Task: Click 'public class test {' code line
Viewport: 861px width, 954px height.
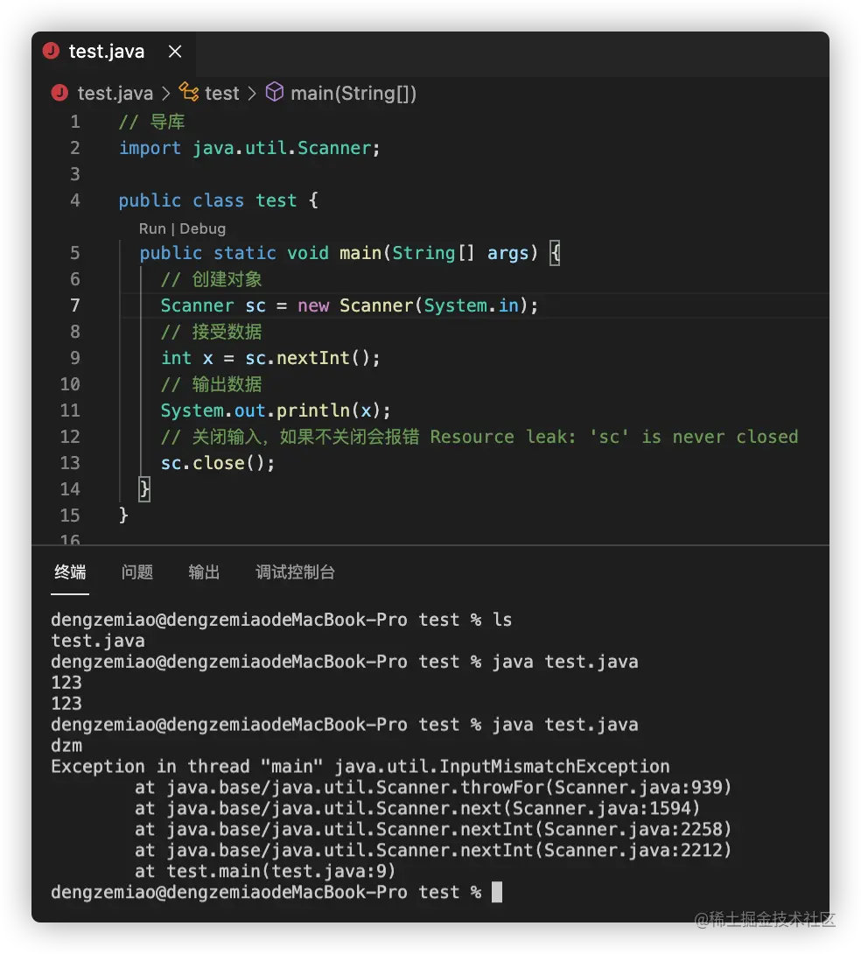Action: tap(218, 200)
